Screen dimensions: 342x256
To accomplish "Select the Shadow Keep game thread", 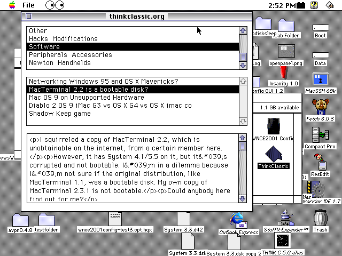I will click(60, 114).
